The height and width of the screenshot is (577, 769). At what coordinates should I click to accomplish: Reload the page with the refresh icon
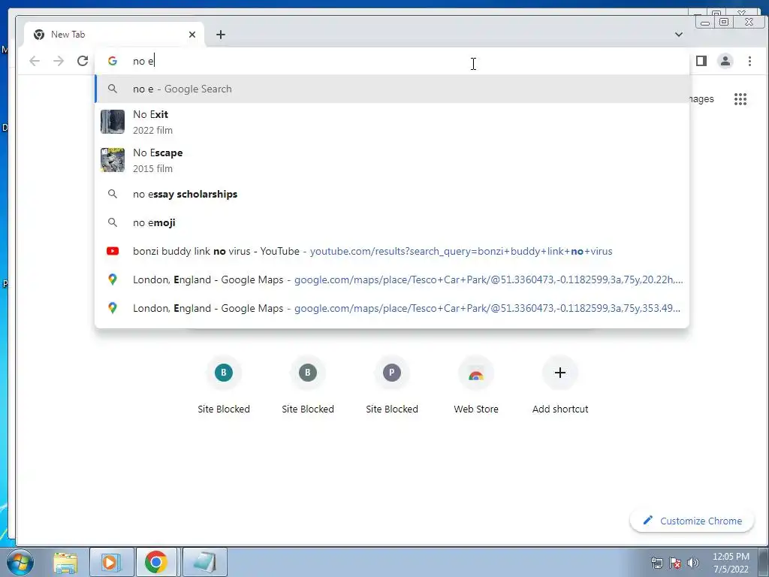click(x=83, y=61)
